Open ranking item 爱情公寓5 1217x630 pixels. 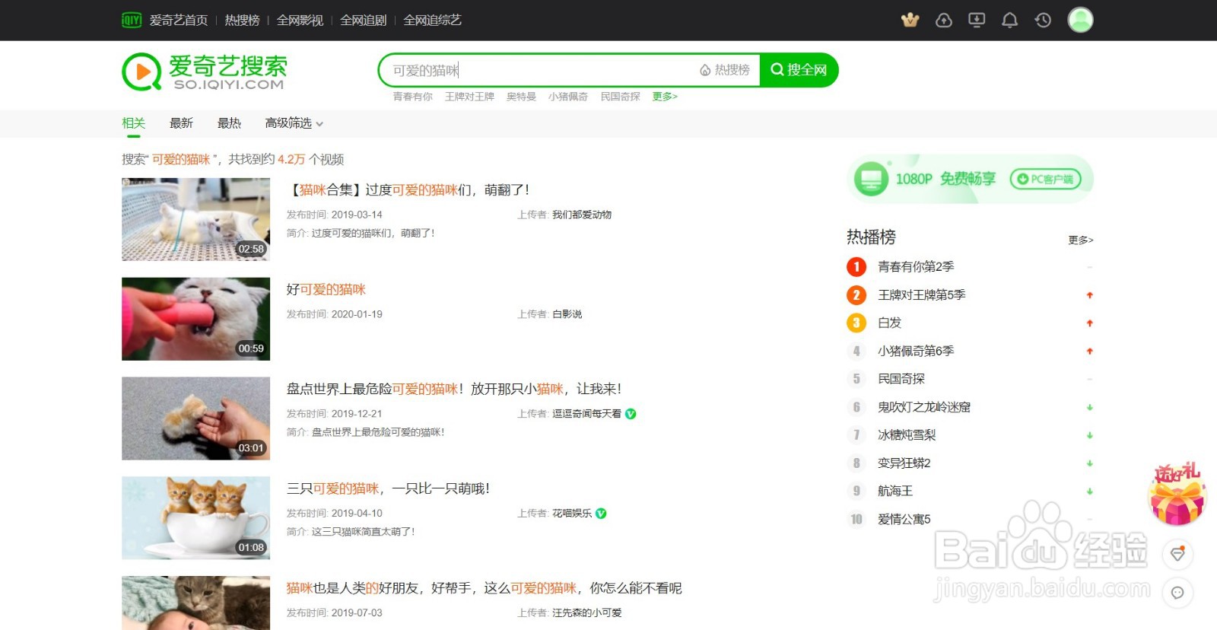pos(904,520)
